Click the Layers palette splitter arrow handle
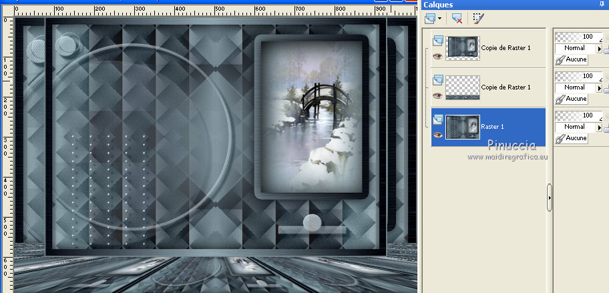 tap(549, 198)
